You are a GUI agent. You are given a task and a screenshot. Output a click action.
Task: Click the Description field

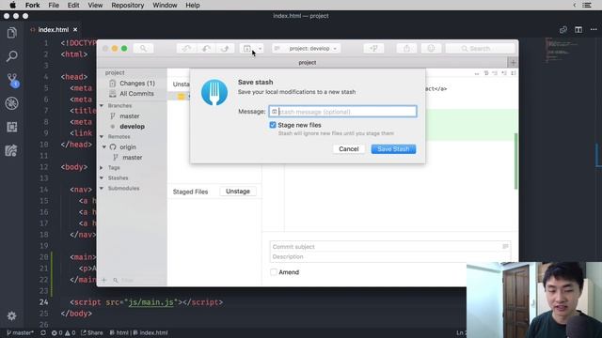click(389, 256)
